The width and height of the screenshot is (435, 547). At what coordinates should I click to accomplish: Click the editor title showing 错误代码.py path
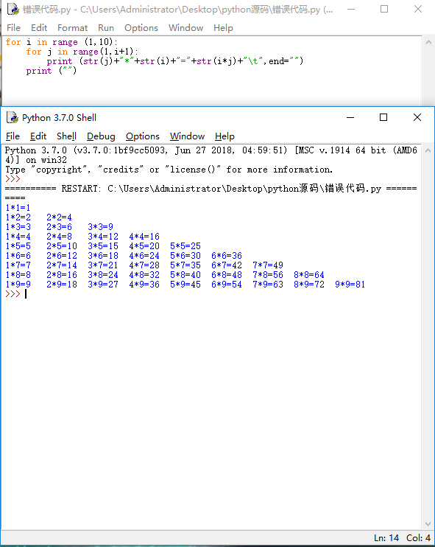177,10
